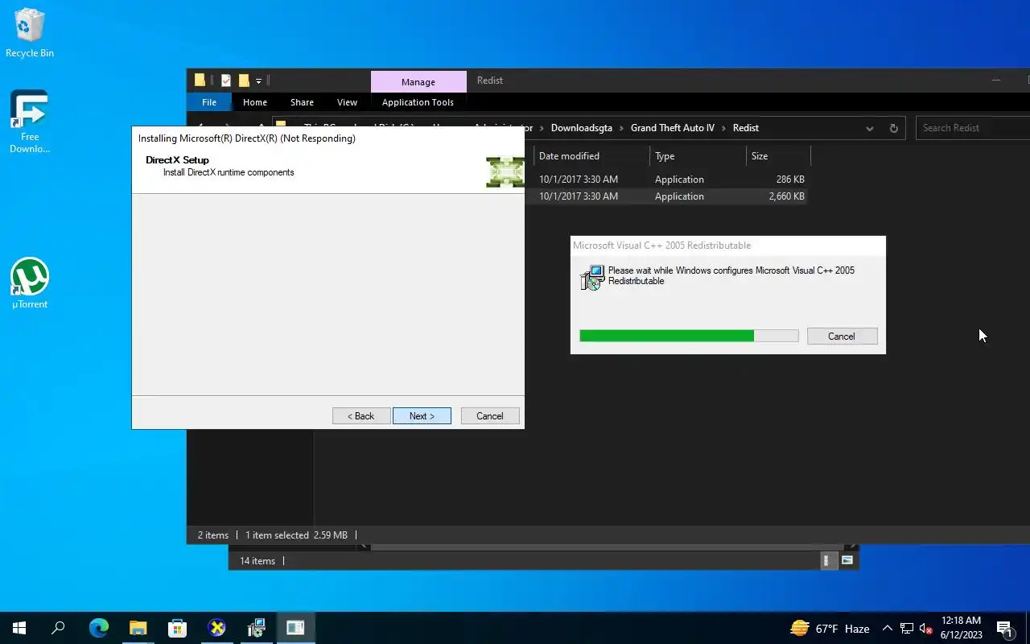The width and height of the screenshot is (1030, 644).
Task: Open the Recycle Bin desktop icon
Action: tap(30, 33)
